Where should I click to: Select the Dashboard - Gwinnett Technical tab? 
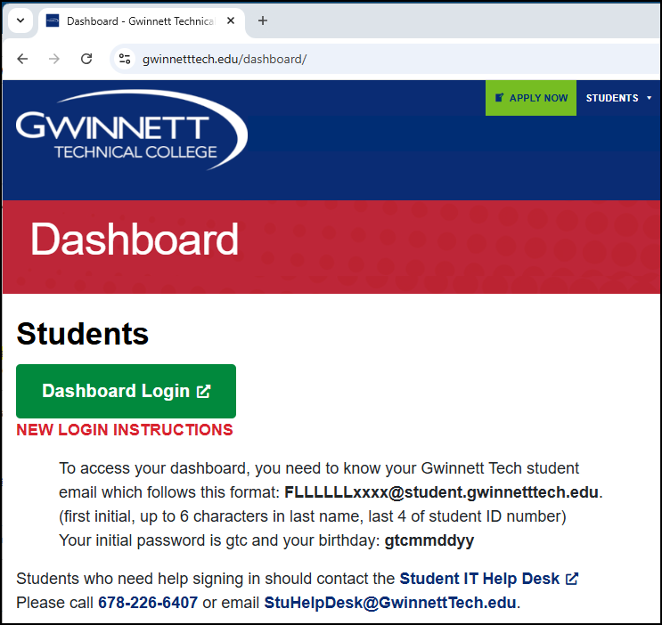tap(142, 21)
